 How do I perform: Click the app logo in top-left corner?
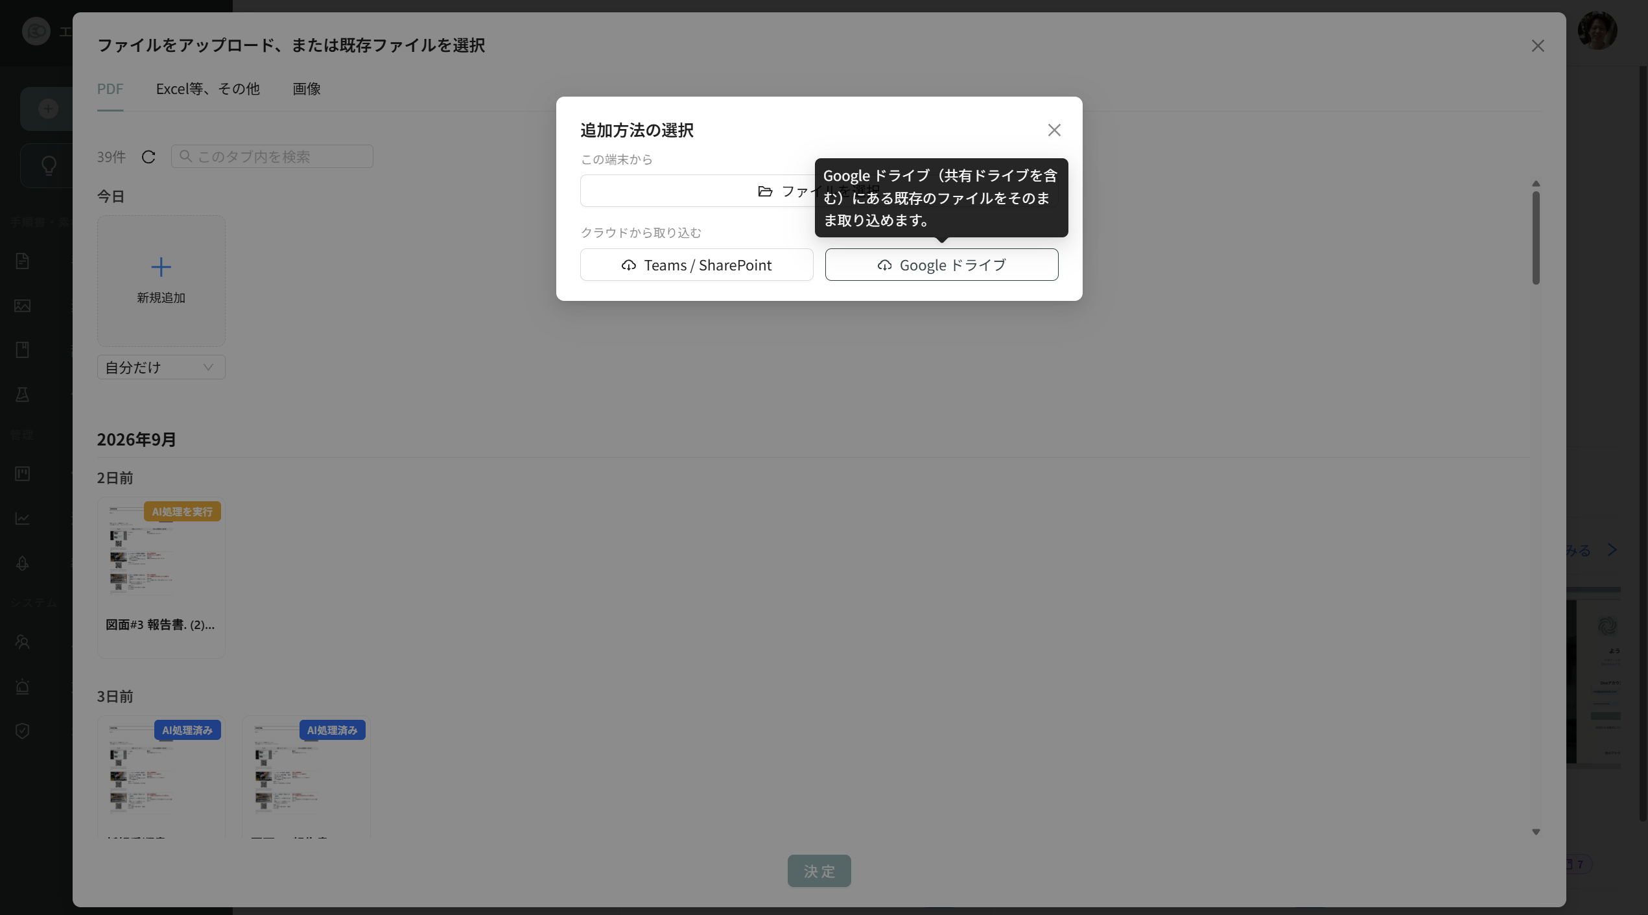pos(36,31)
